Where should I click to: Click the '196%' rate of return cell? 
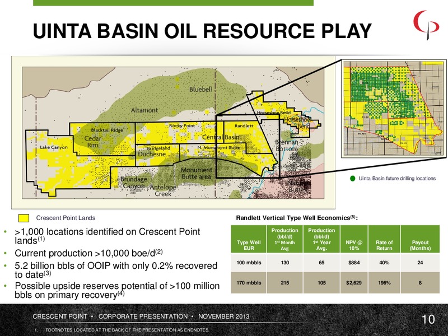click(384, 283)
